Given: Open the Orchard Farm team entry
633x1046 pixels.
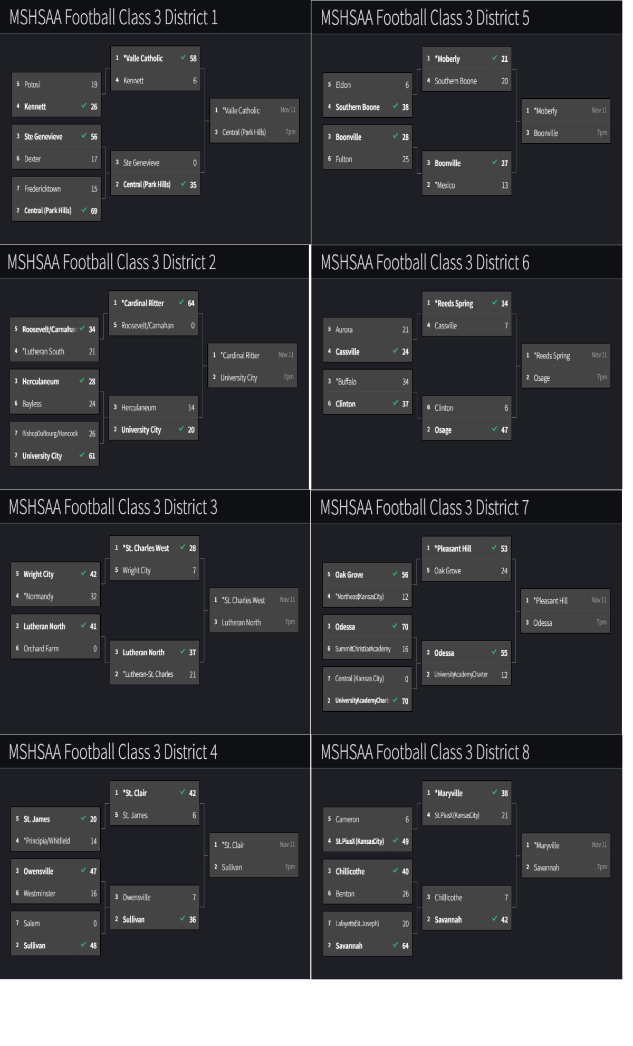Looking at the screenshot, I should [x=41, y=648].
